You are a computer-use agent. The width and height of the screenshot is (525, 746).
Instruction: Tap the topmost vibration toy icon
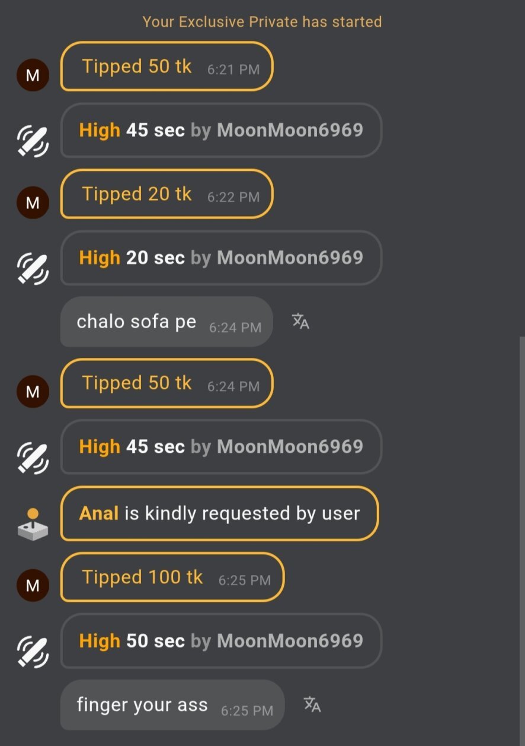[x=33, y=139]
